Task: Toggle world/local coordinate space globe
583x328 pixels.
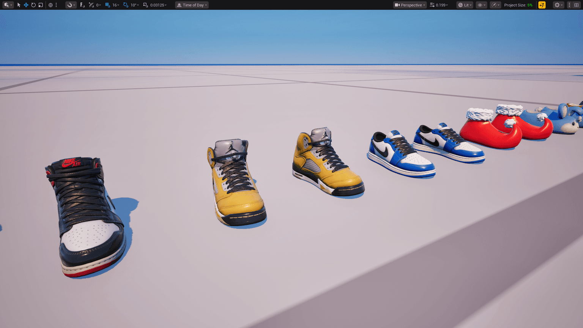Action: tap(50, 5)
